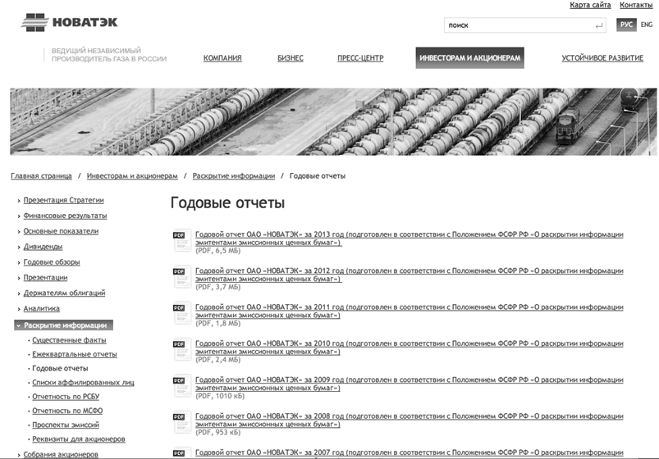Open Проспекты эмиссий subsection

pos(66,425)
